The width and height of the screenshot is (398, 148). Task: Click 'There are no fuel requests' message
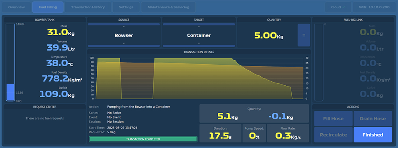click(45, 118)
